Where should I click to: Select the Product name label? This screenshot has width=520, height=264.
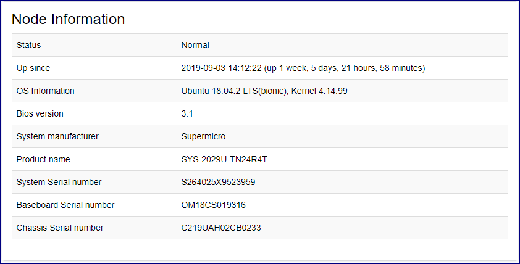[x=43, y=159]
